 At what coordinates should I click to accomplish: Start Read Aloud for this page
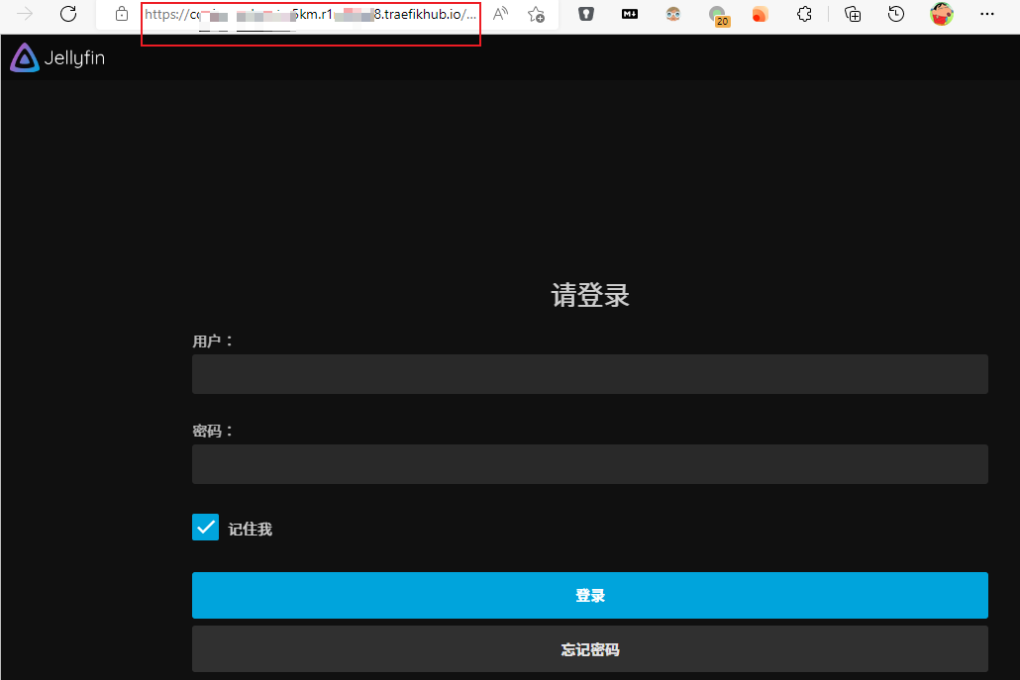[x=500, y=15]
